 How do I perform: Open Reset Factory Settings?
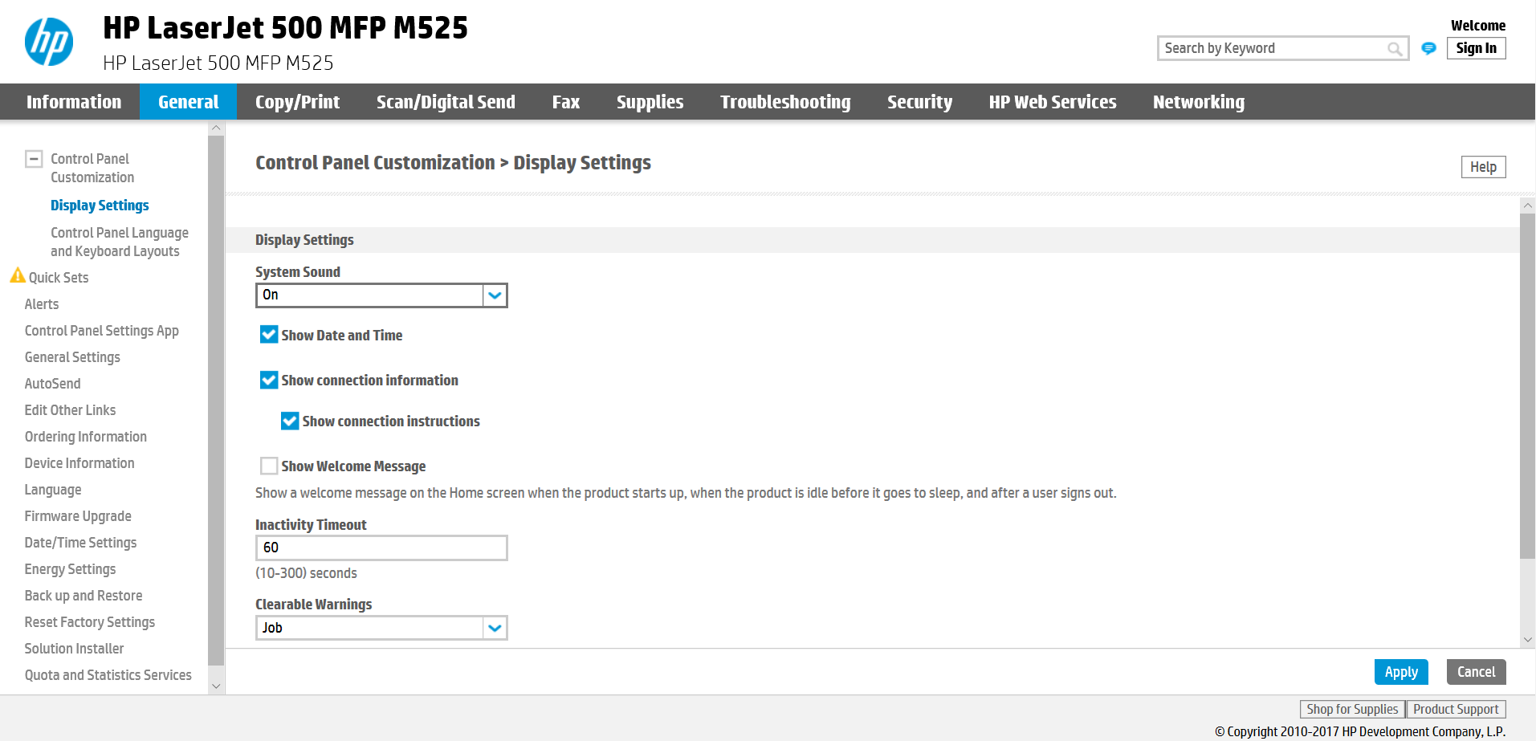pyautogui.click(x=90, y=622)
